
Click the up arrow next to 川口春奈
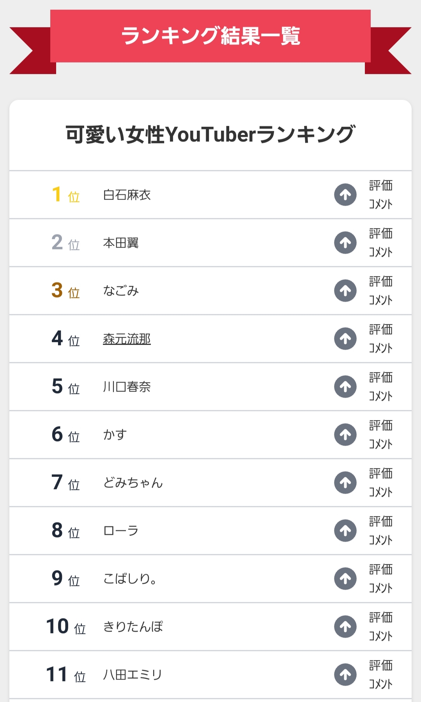(x=345, y=387)
